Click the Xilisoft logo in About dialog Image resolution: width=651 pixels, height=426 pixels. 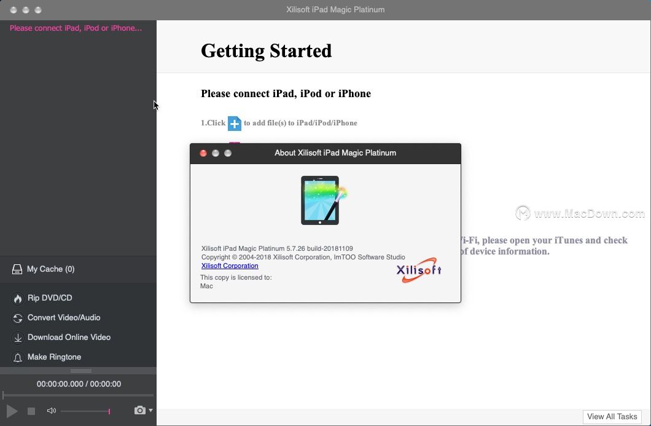(419, 270)
